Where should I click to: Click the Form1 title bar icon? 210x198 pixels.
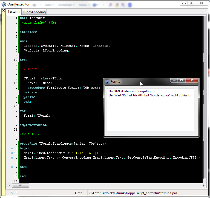[107, 81]
